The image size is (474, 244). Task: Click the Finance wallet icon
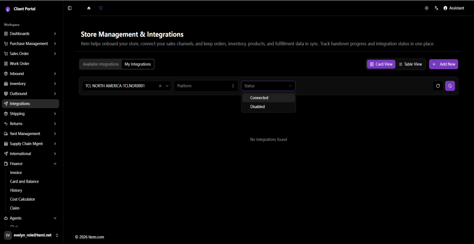(x=6, y=163)
